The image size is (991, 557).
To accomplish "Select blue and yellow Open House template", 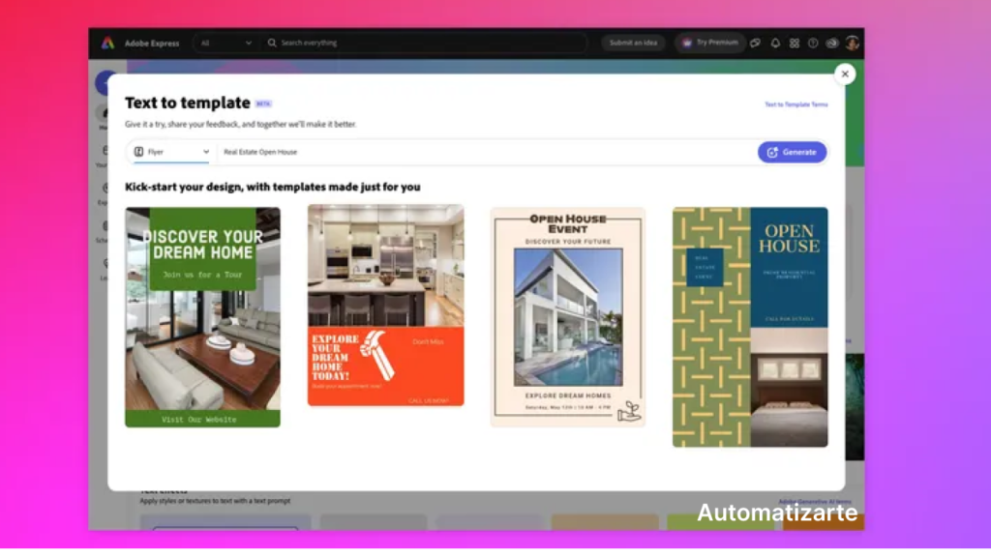I will tap(750, 327).
